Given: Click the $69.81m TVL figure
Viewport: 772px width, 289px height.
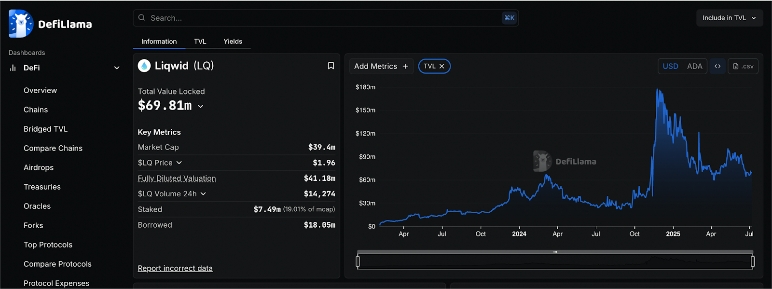Looking at the screenshot, I should pyautogui.click(x=165, y=106).
